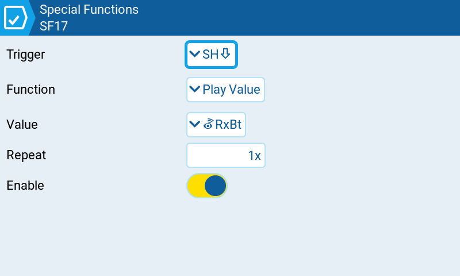Click the Play Value text
Viewport: 460px width, 276px height.
point(231,90)
